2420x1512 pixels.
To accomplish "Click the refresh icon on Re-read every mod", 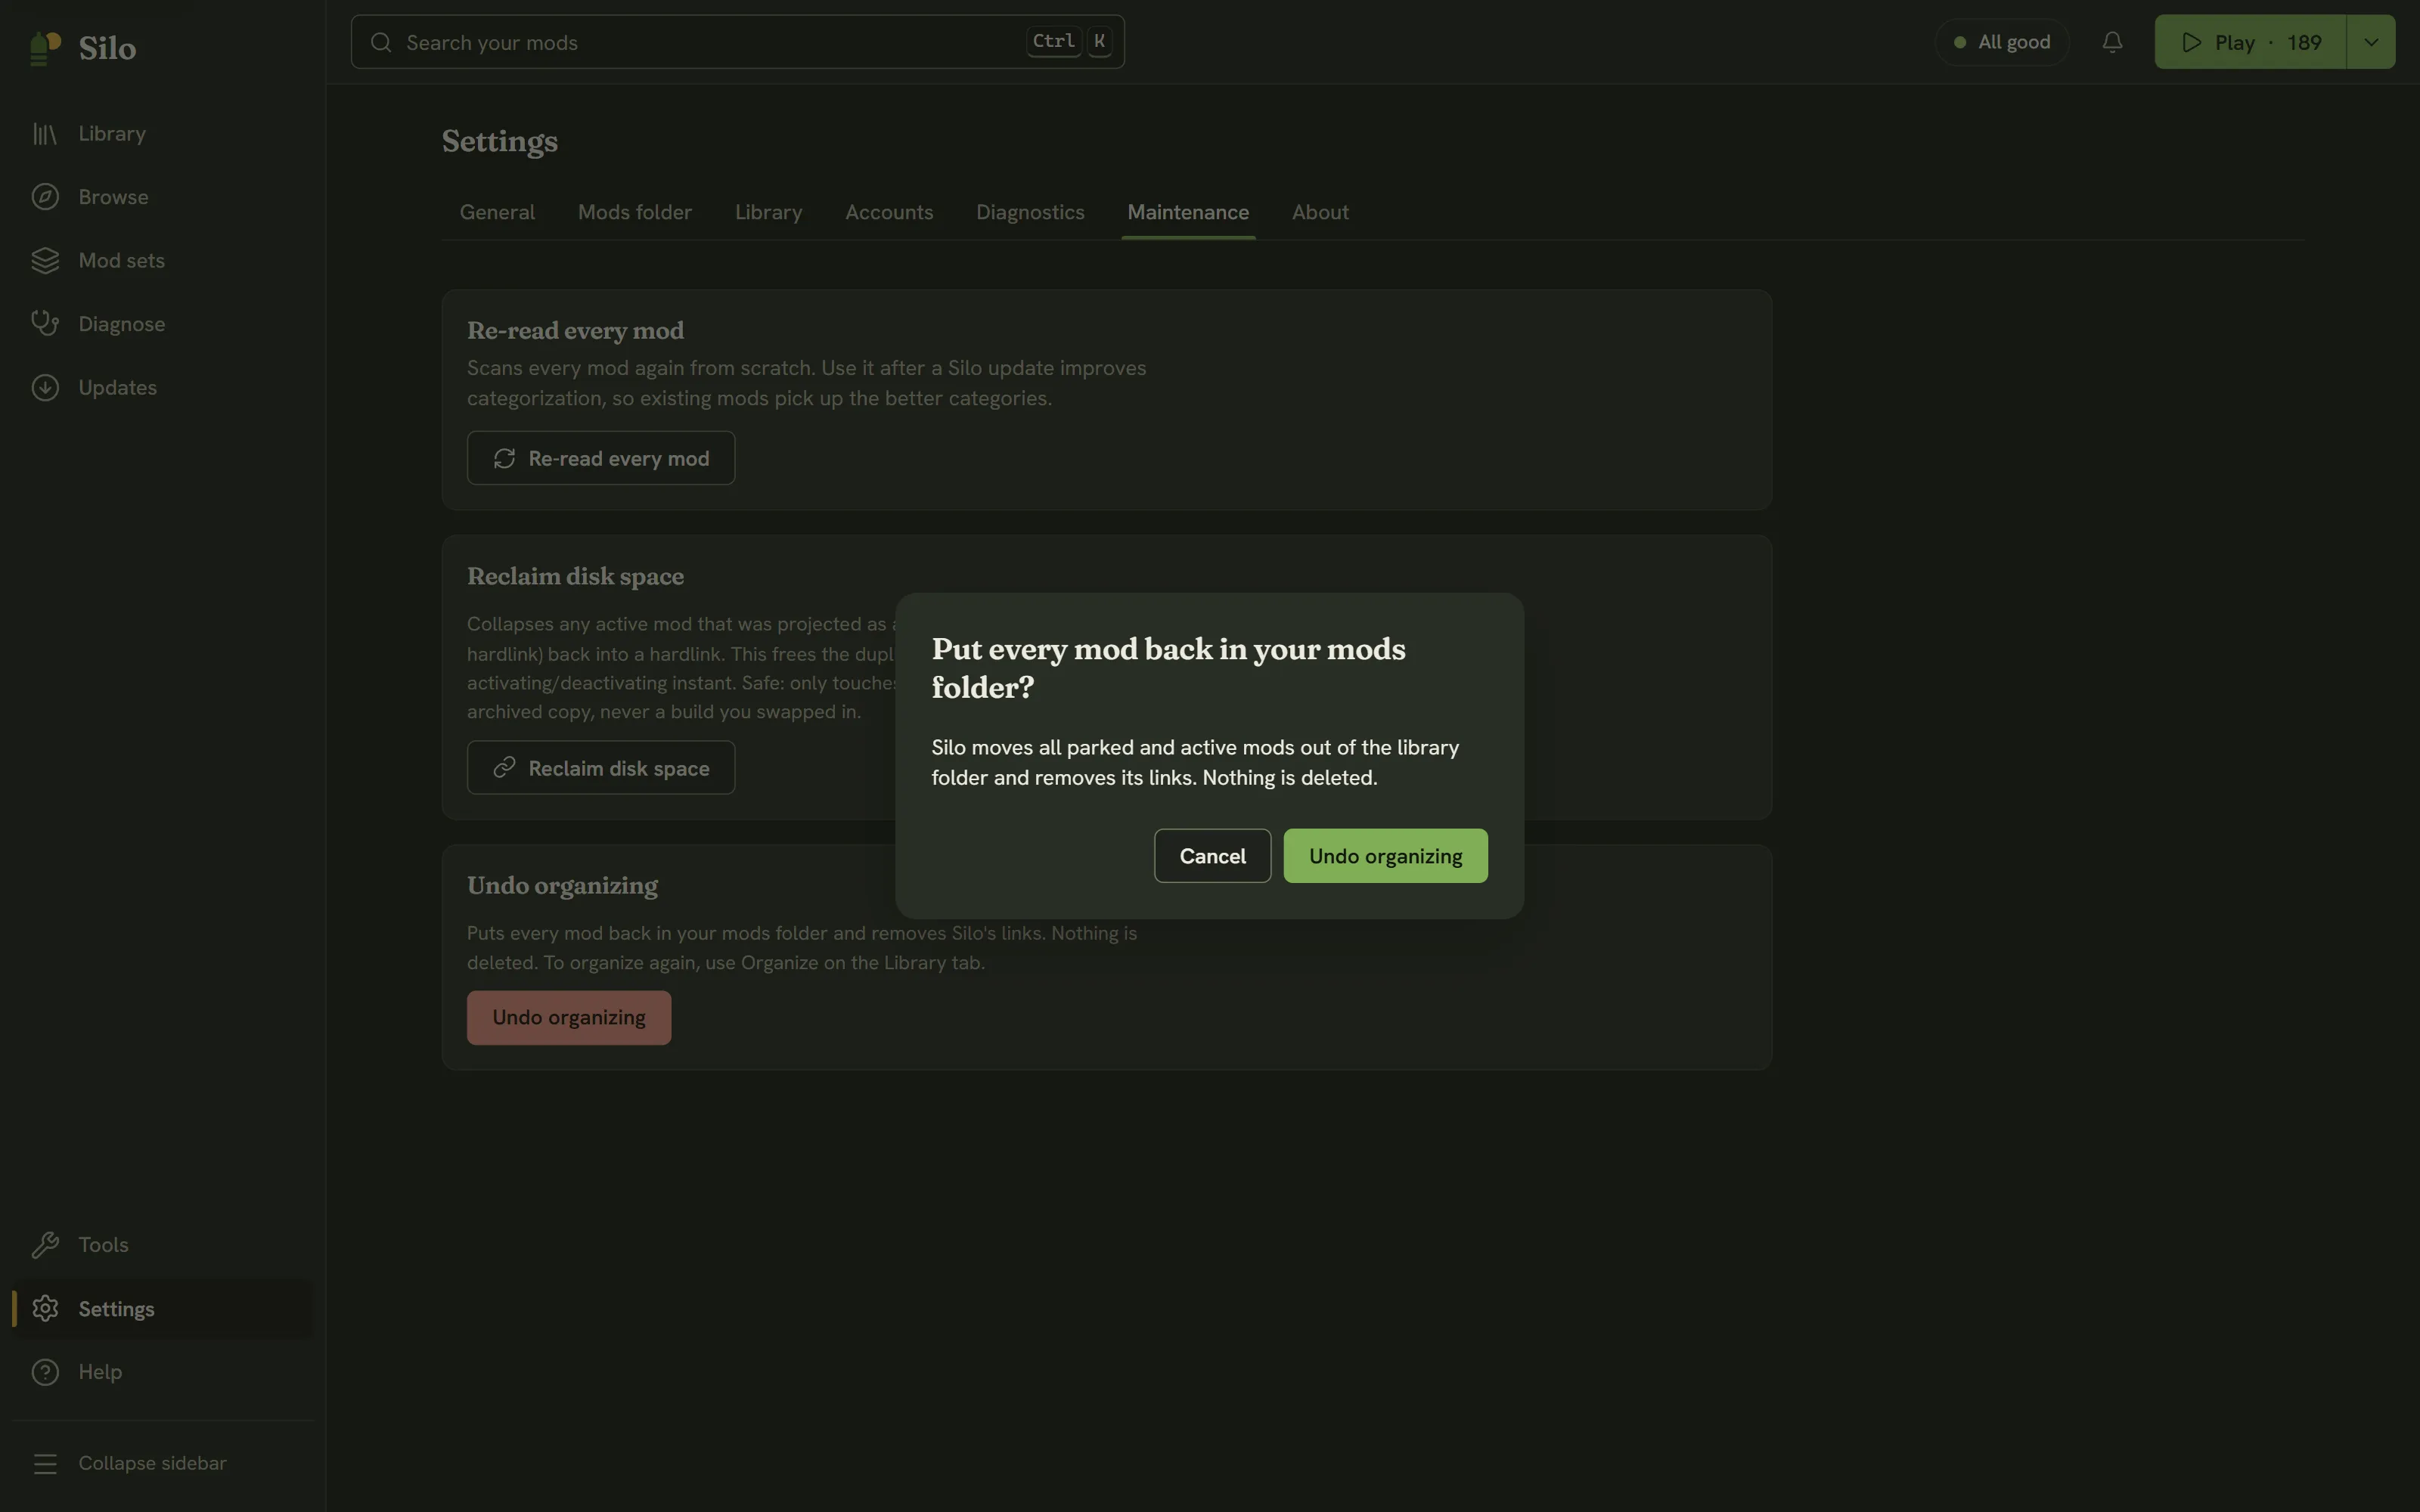I will [504, 458].
